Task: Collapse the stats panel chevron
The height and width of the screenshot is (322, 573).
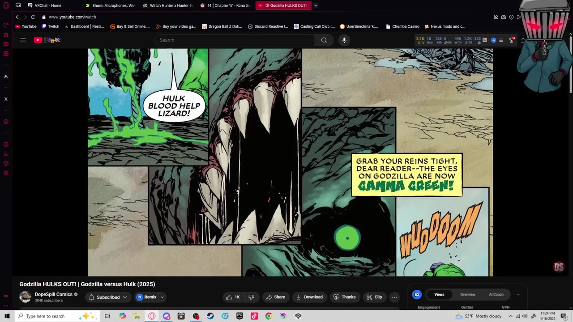Action: coord(518,295)
